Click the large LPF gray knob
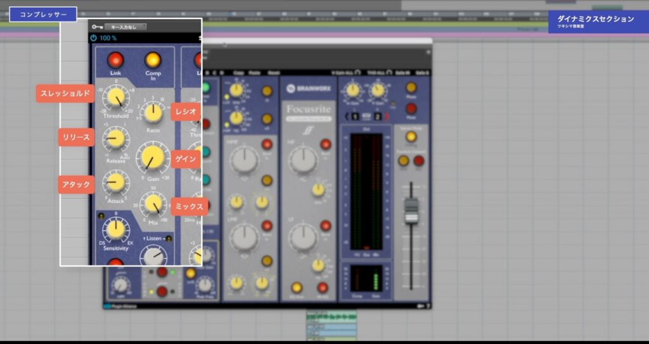649x344 pixels. (244, 237)
